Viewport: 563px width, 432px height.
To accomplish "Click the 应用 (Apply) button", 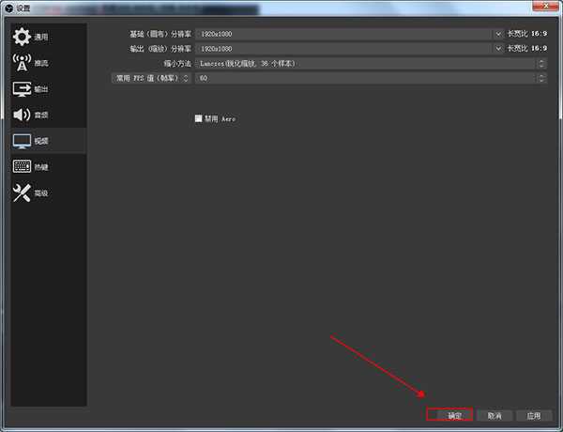I will [x=534, y=415].
